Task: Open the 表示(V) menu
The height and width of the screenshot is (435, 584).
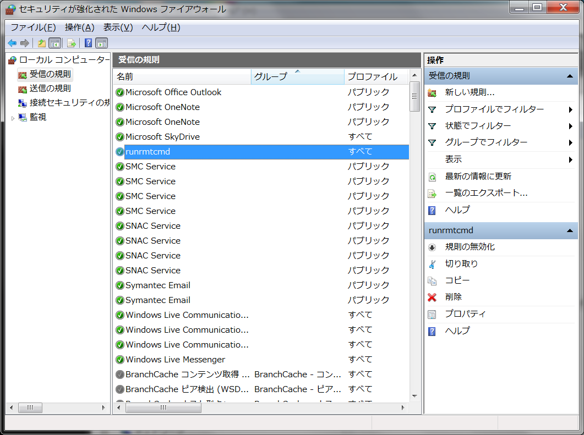Action: [x=118, y=27]
